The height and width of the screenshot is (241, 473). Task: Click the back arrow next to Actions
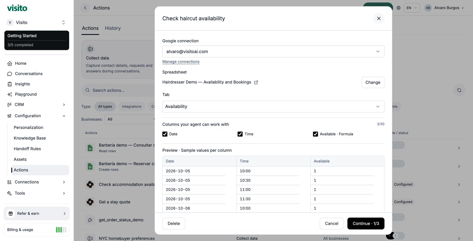[x=85, y=8]
